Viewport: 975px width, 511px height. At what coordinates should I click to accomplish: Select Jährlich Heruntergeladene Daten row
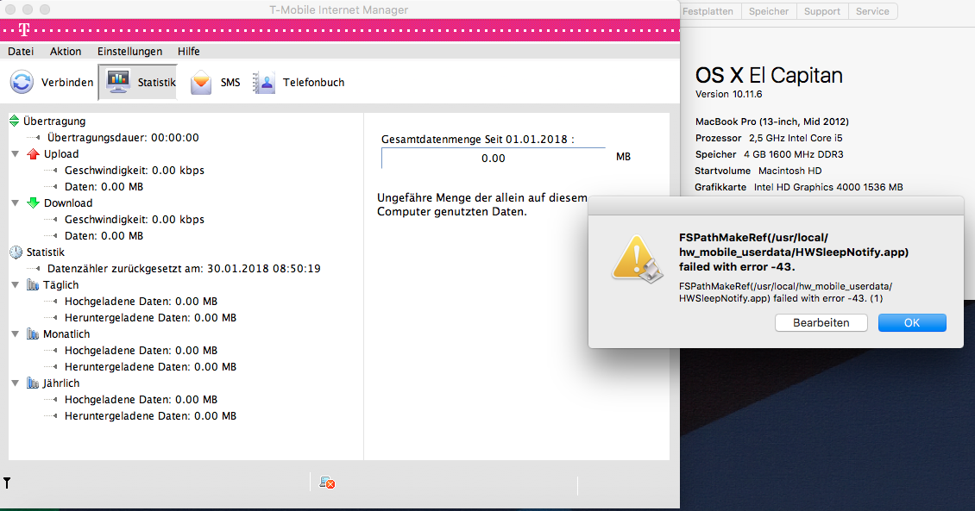point(150,415)
